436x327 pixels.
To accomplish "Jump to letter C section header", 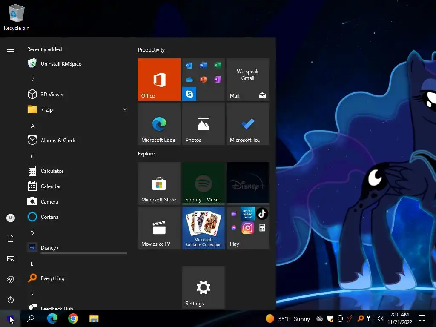I will tap(32, 157).
